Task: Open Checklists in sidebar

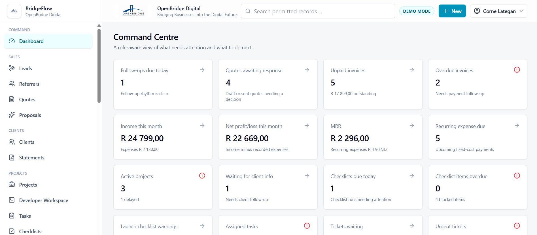Action: click(48, 231)
